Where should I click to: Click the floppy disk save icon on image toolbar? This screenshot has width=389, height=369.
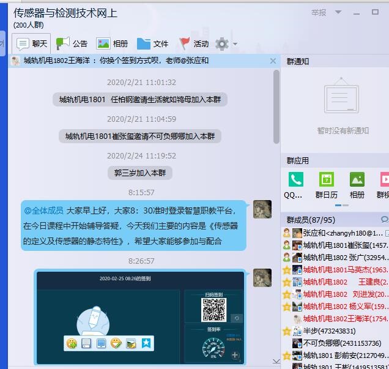tap(86, 343)
